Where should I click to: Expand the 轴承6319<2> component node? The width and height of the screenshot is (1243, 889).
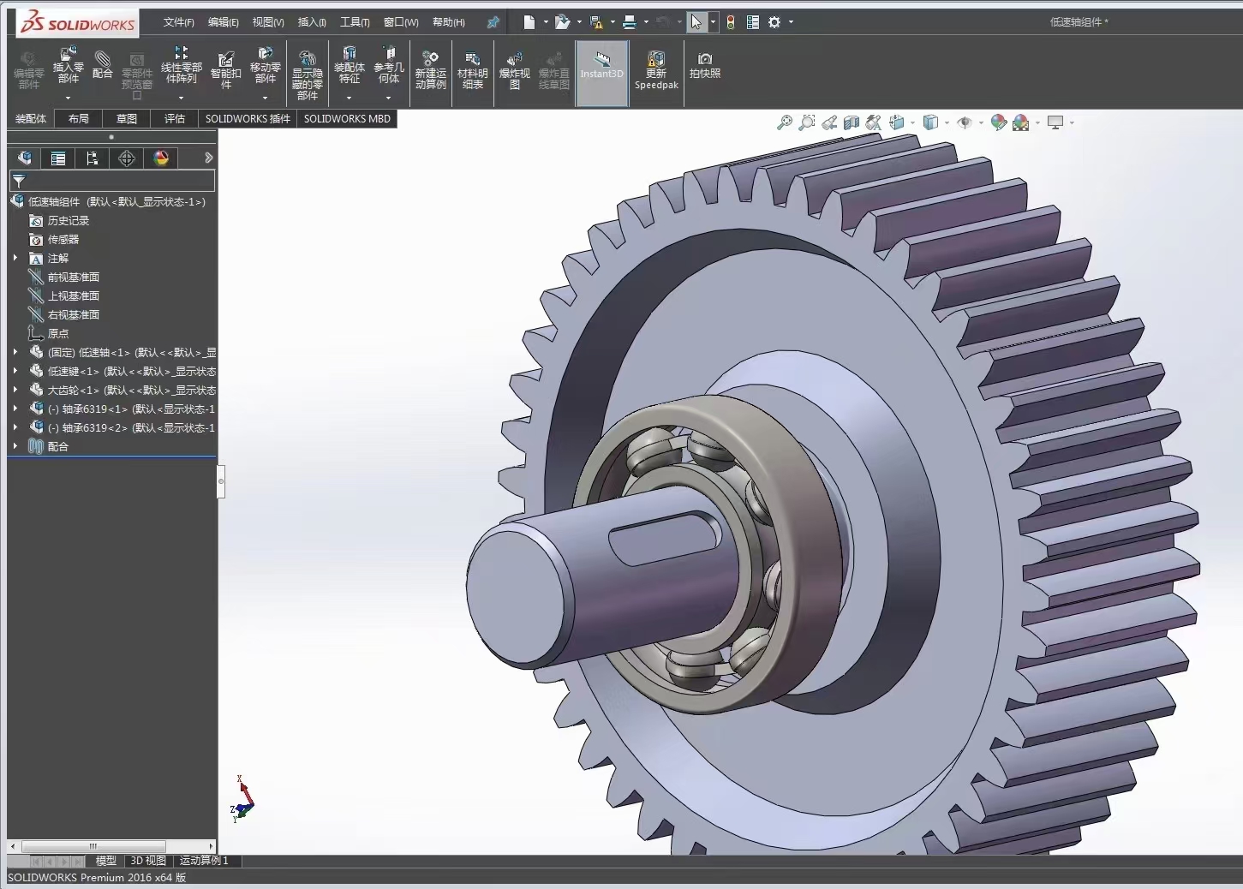(15, 427)
